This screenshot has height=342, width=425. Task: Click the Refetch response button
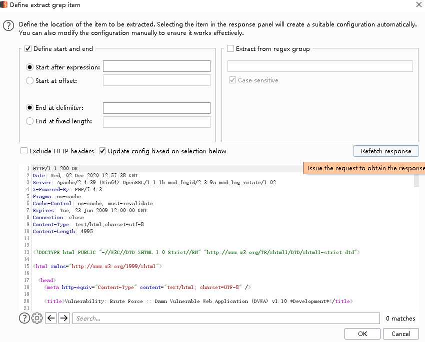coord(386,151)
